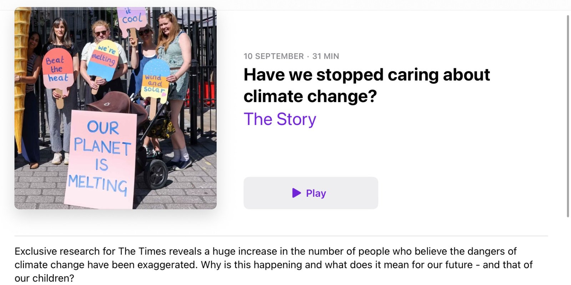
Task: Open The Story podcast link
Action: click(280, 119)
